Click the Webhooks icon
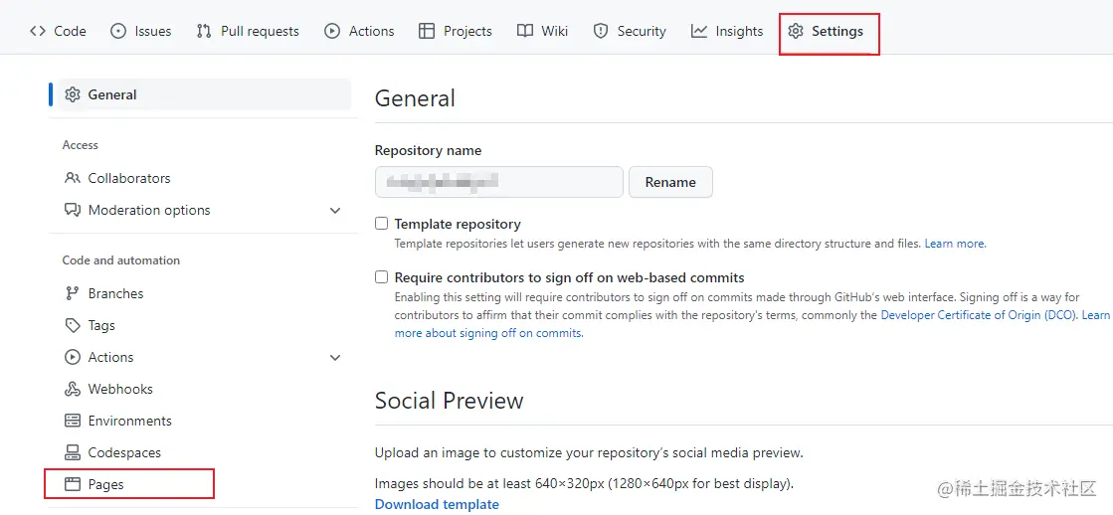The image size is (1113, 515). [x=73, y=390]
